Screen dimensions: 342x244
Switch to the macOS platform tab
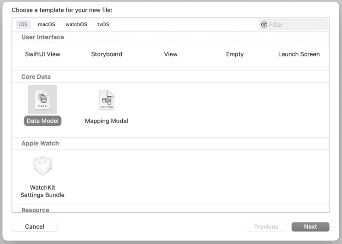(47, 24)
